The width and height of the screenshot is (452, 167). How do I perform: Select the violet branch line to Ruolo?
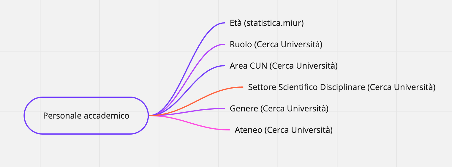[x=194, y=71]
